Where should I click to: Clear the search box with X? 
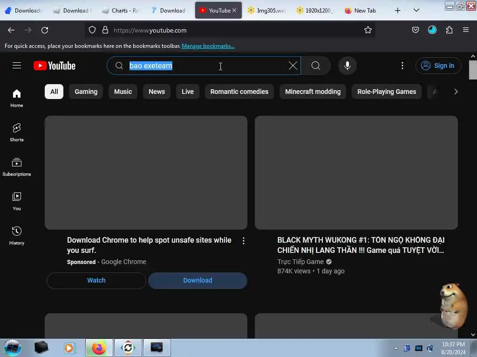tap(293, 66)
